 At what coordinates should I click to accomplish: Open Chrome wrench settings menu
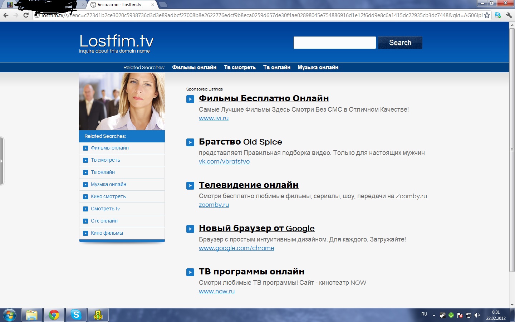(509, 15)
